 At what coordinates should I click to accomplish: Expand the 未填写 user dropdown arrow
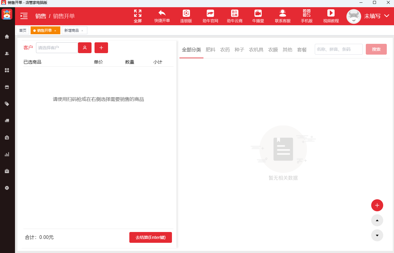(386, 16)
